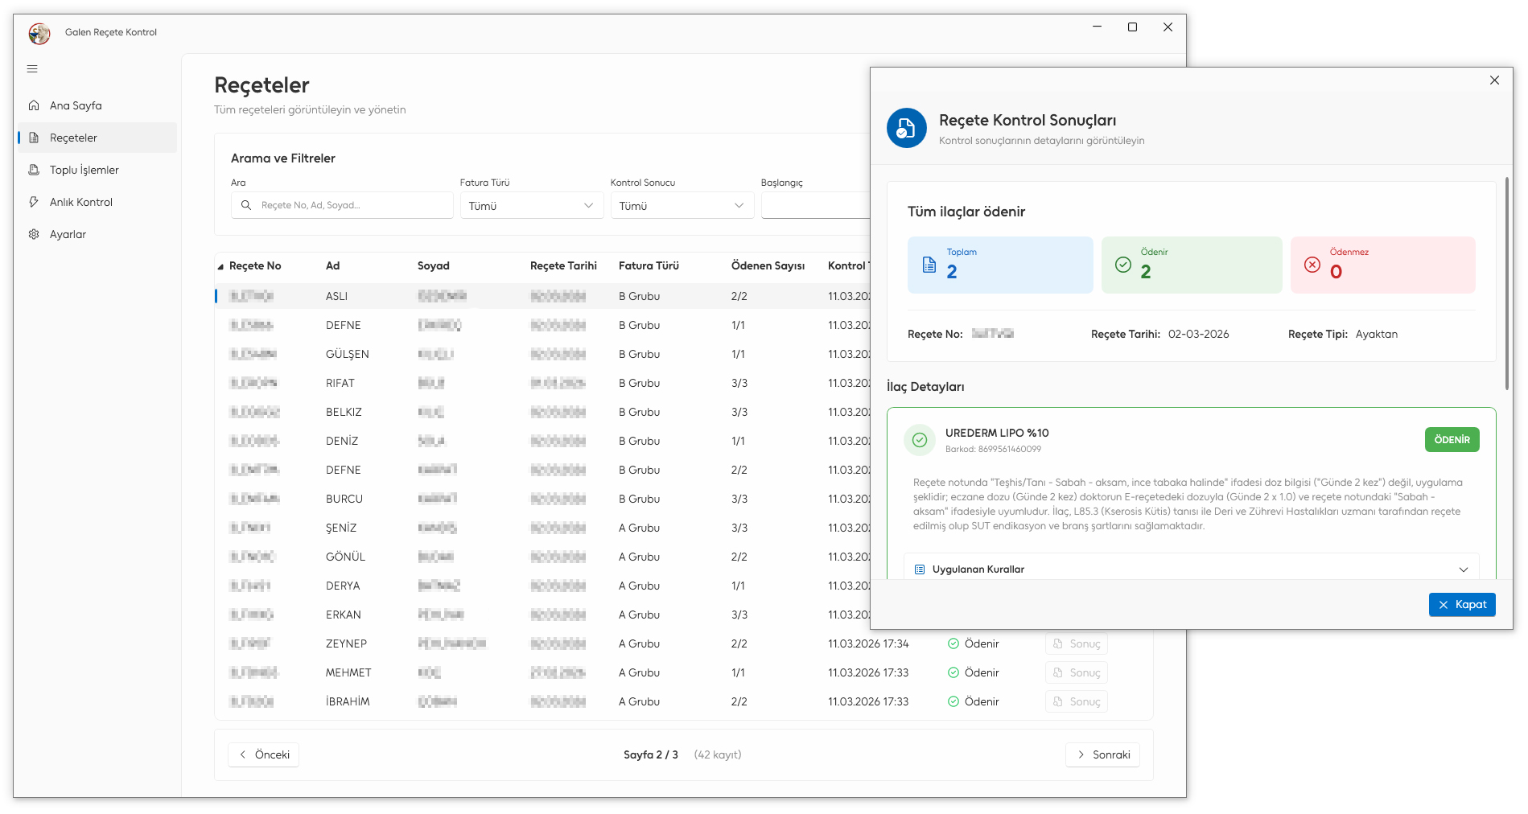Expand the Uygulanan Kurallar section

click(x=1192, y=569)
